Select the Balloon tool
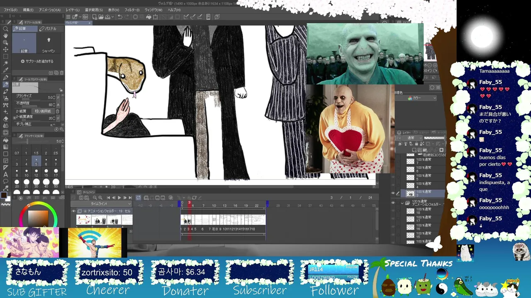Viewport: 531px width, 298px height. pyautogui.click(x=5, y=182)
